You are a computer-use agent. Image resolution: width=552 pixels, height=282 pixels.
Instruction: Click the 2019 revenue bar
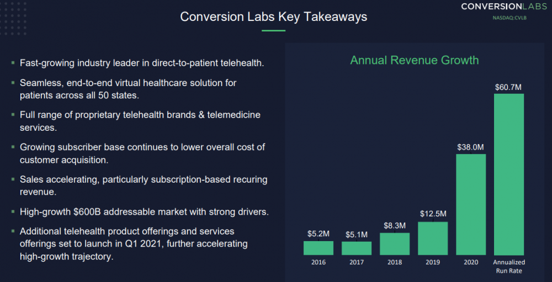point(433,238)
